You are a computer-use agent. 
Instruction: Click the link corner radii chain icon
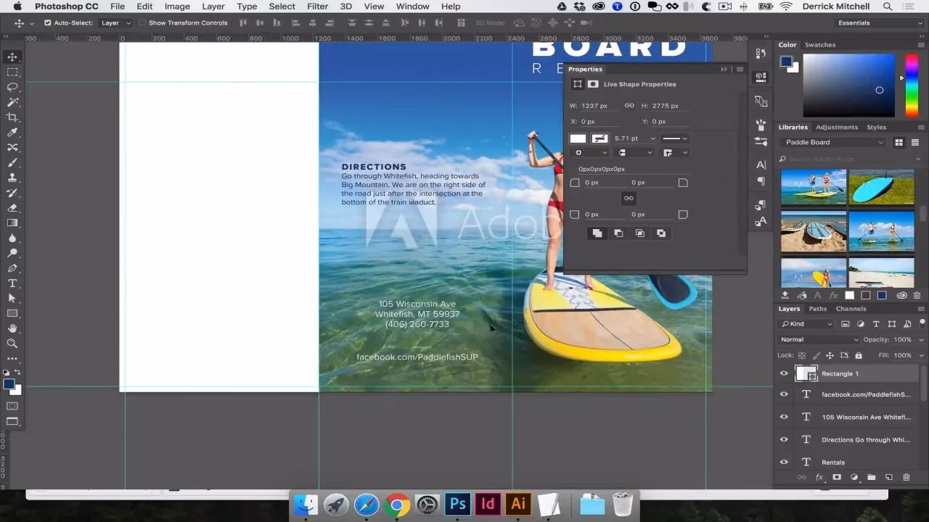629,197
